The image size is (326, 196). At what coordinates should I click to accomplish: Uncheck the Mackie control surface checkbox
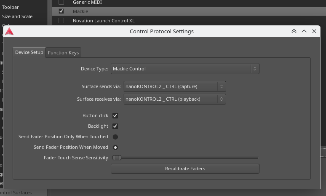[x=61, y=11]
